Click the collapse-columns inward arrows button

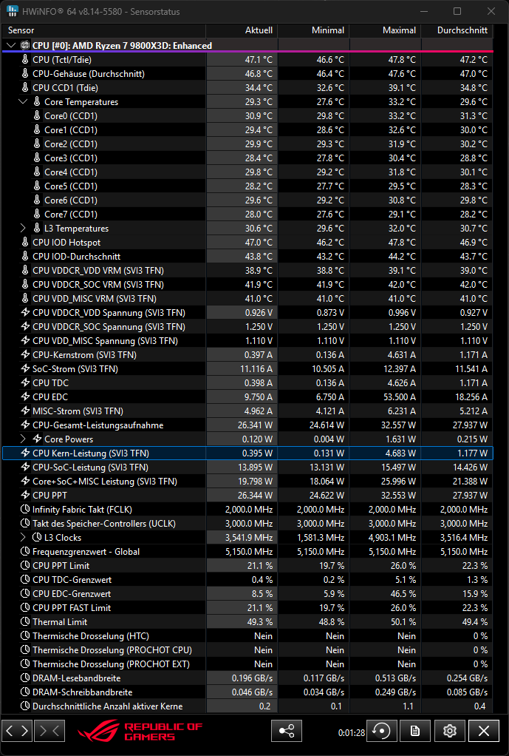(49, 731)
